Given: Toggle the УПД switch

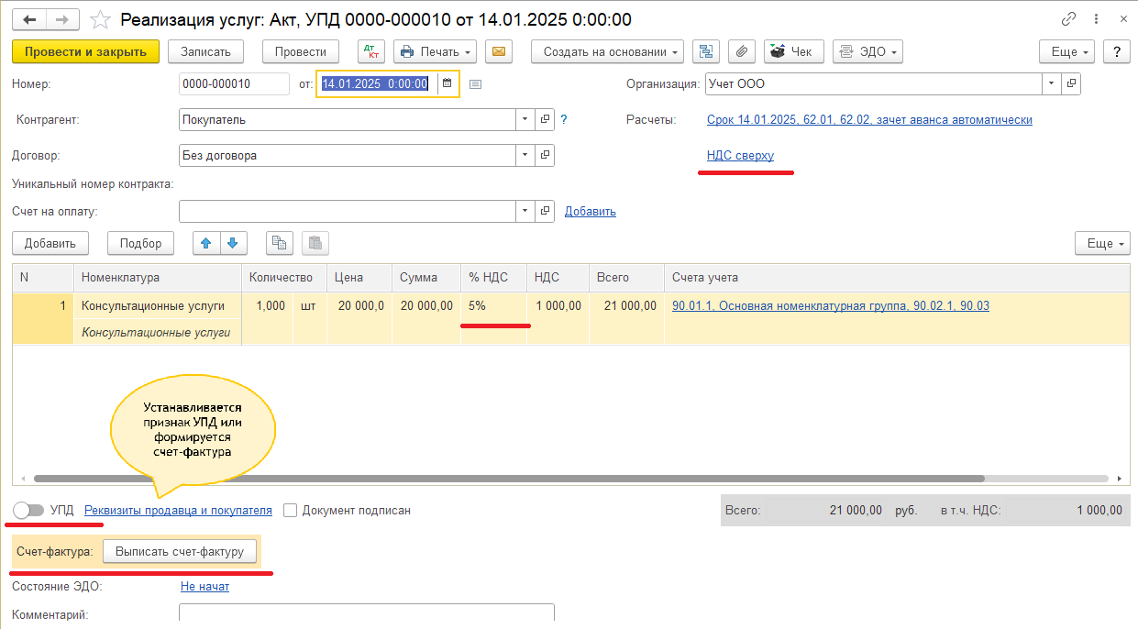Looking at the screenshot, I should [29, 510].
